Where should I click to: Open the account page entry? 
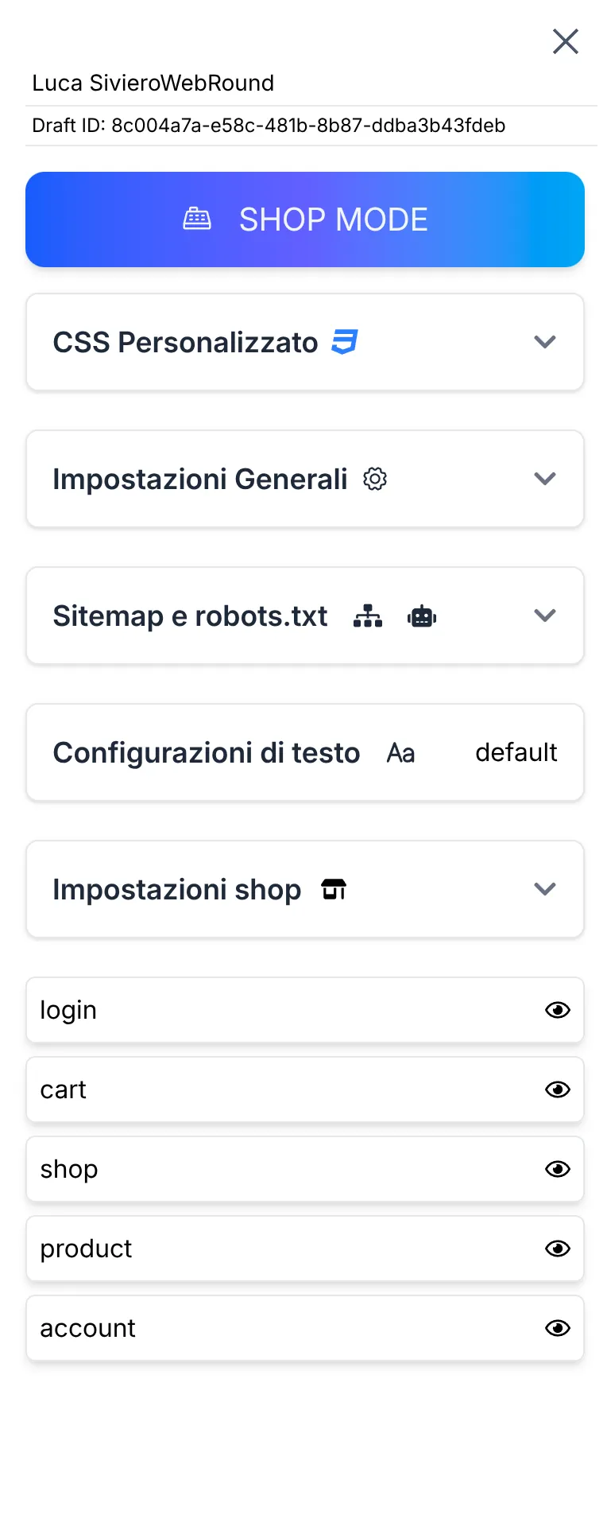[x=88, y=1328]
